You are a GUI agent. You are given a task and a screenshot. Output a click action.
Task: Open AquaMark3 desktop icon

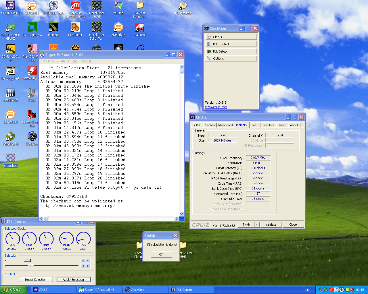pos(10,139)
